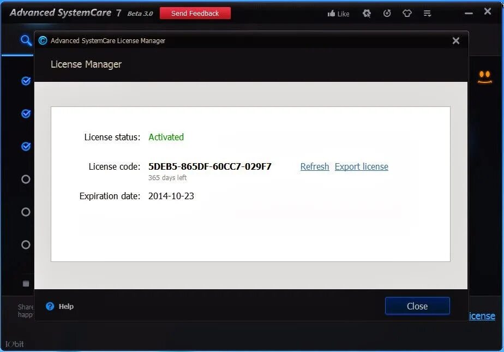Screen dimensions: 504x352
Task: Open the settings gear icon in title bar
Action: pyautogui.click(x=367, y=14)
